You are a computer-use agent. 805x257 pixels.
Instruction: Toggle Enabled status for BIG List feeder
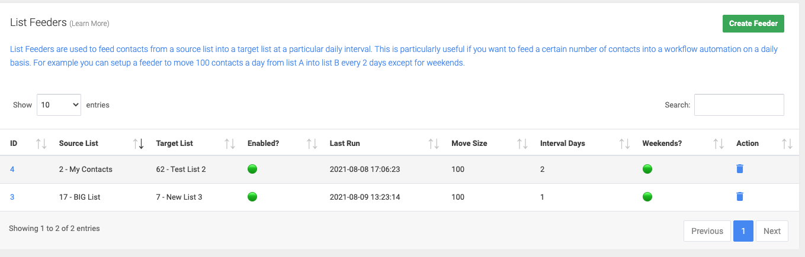point(252,197)
